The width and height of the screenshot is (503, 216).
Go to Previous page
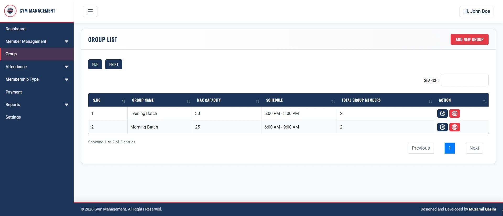(421, 148)
